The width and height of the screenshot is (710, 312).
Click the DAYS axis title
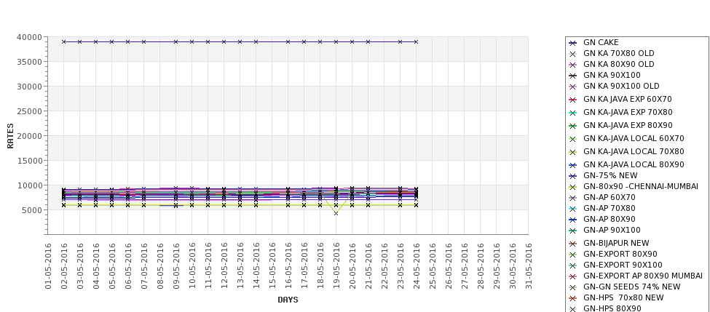coord(288,300)
